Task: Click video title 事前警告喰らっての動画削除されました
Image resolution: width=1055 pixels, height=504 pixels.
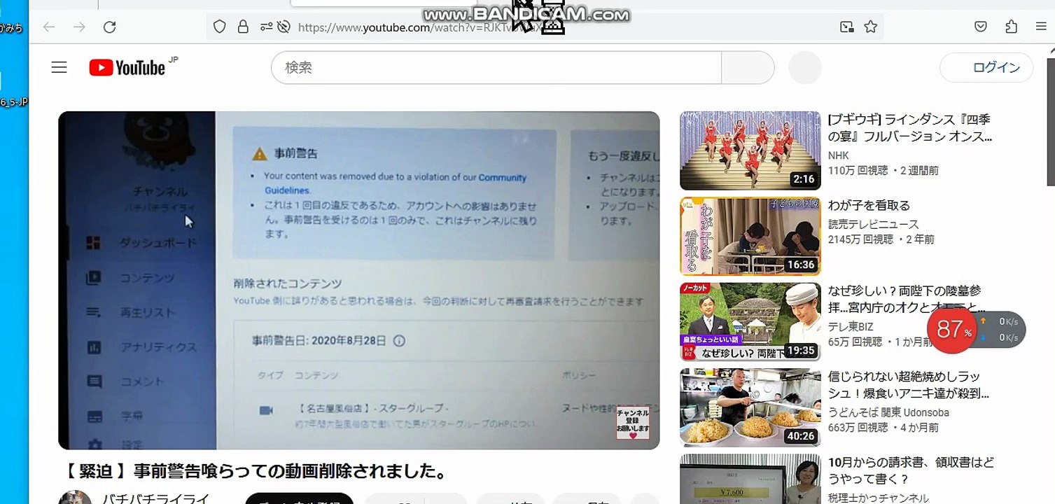Action: point(254,471)
